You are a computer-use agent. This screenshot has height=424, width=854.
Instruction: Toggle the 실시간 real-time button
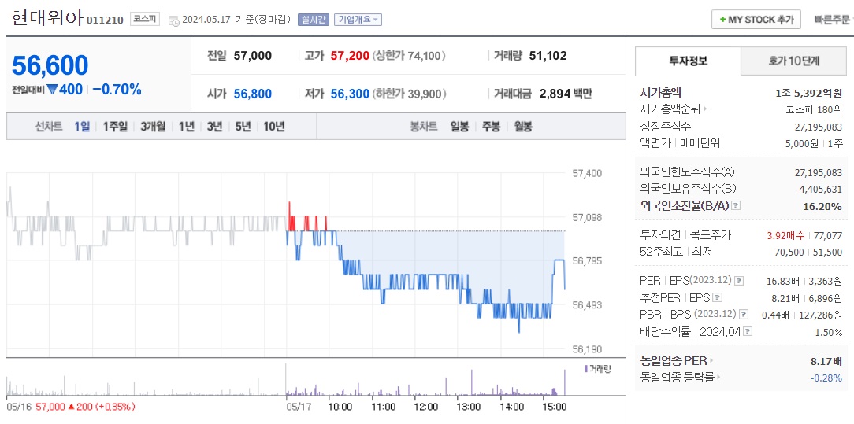tap(314, 20)
